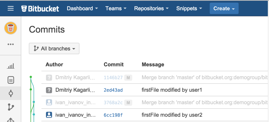Open the Source document icon in sidebar
The height and width of the screenshot is (122, 269).
click(x=11, y=80)
